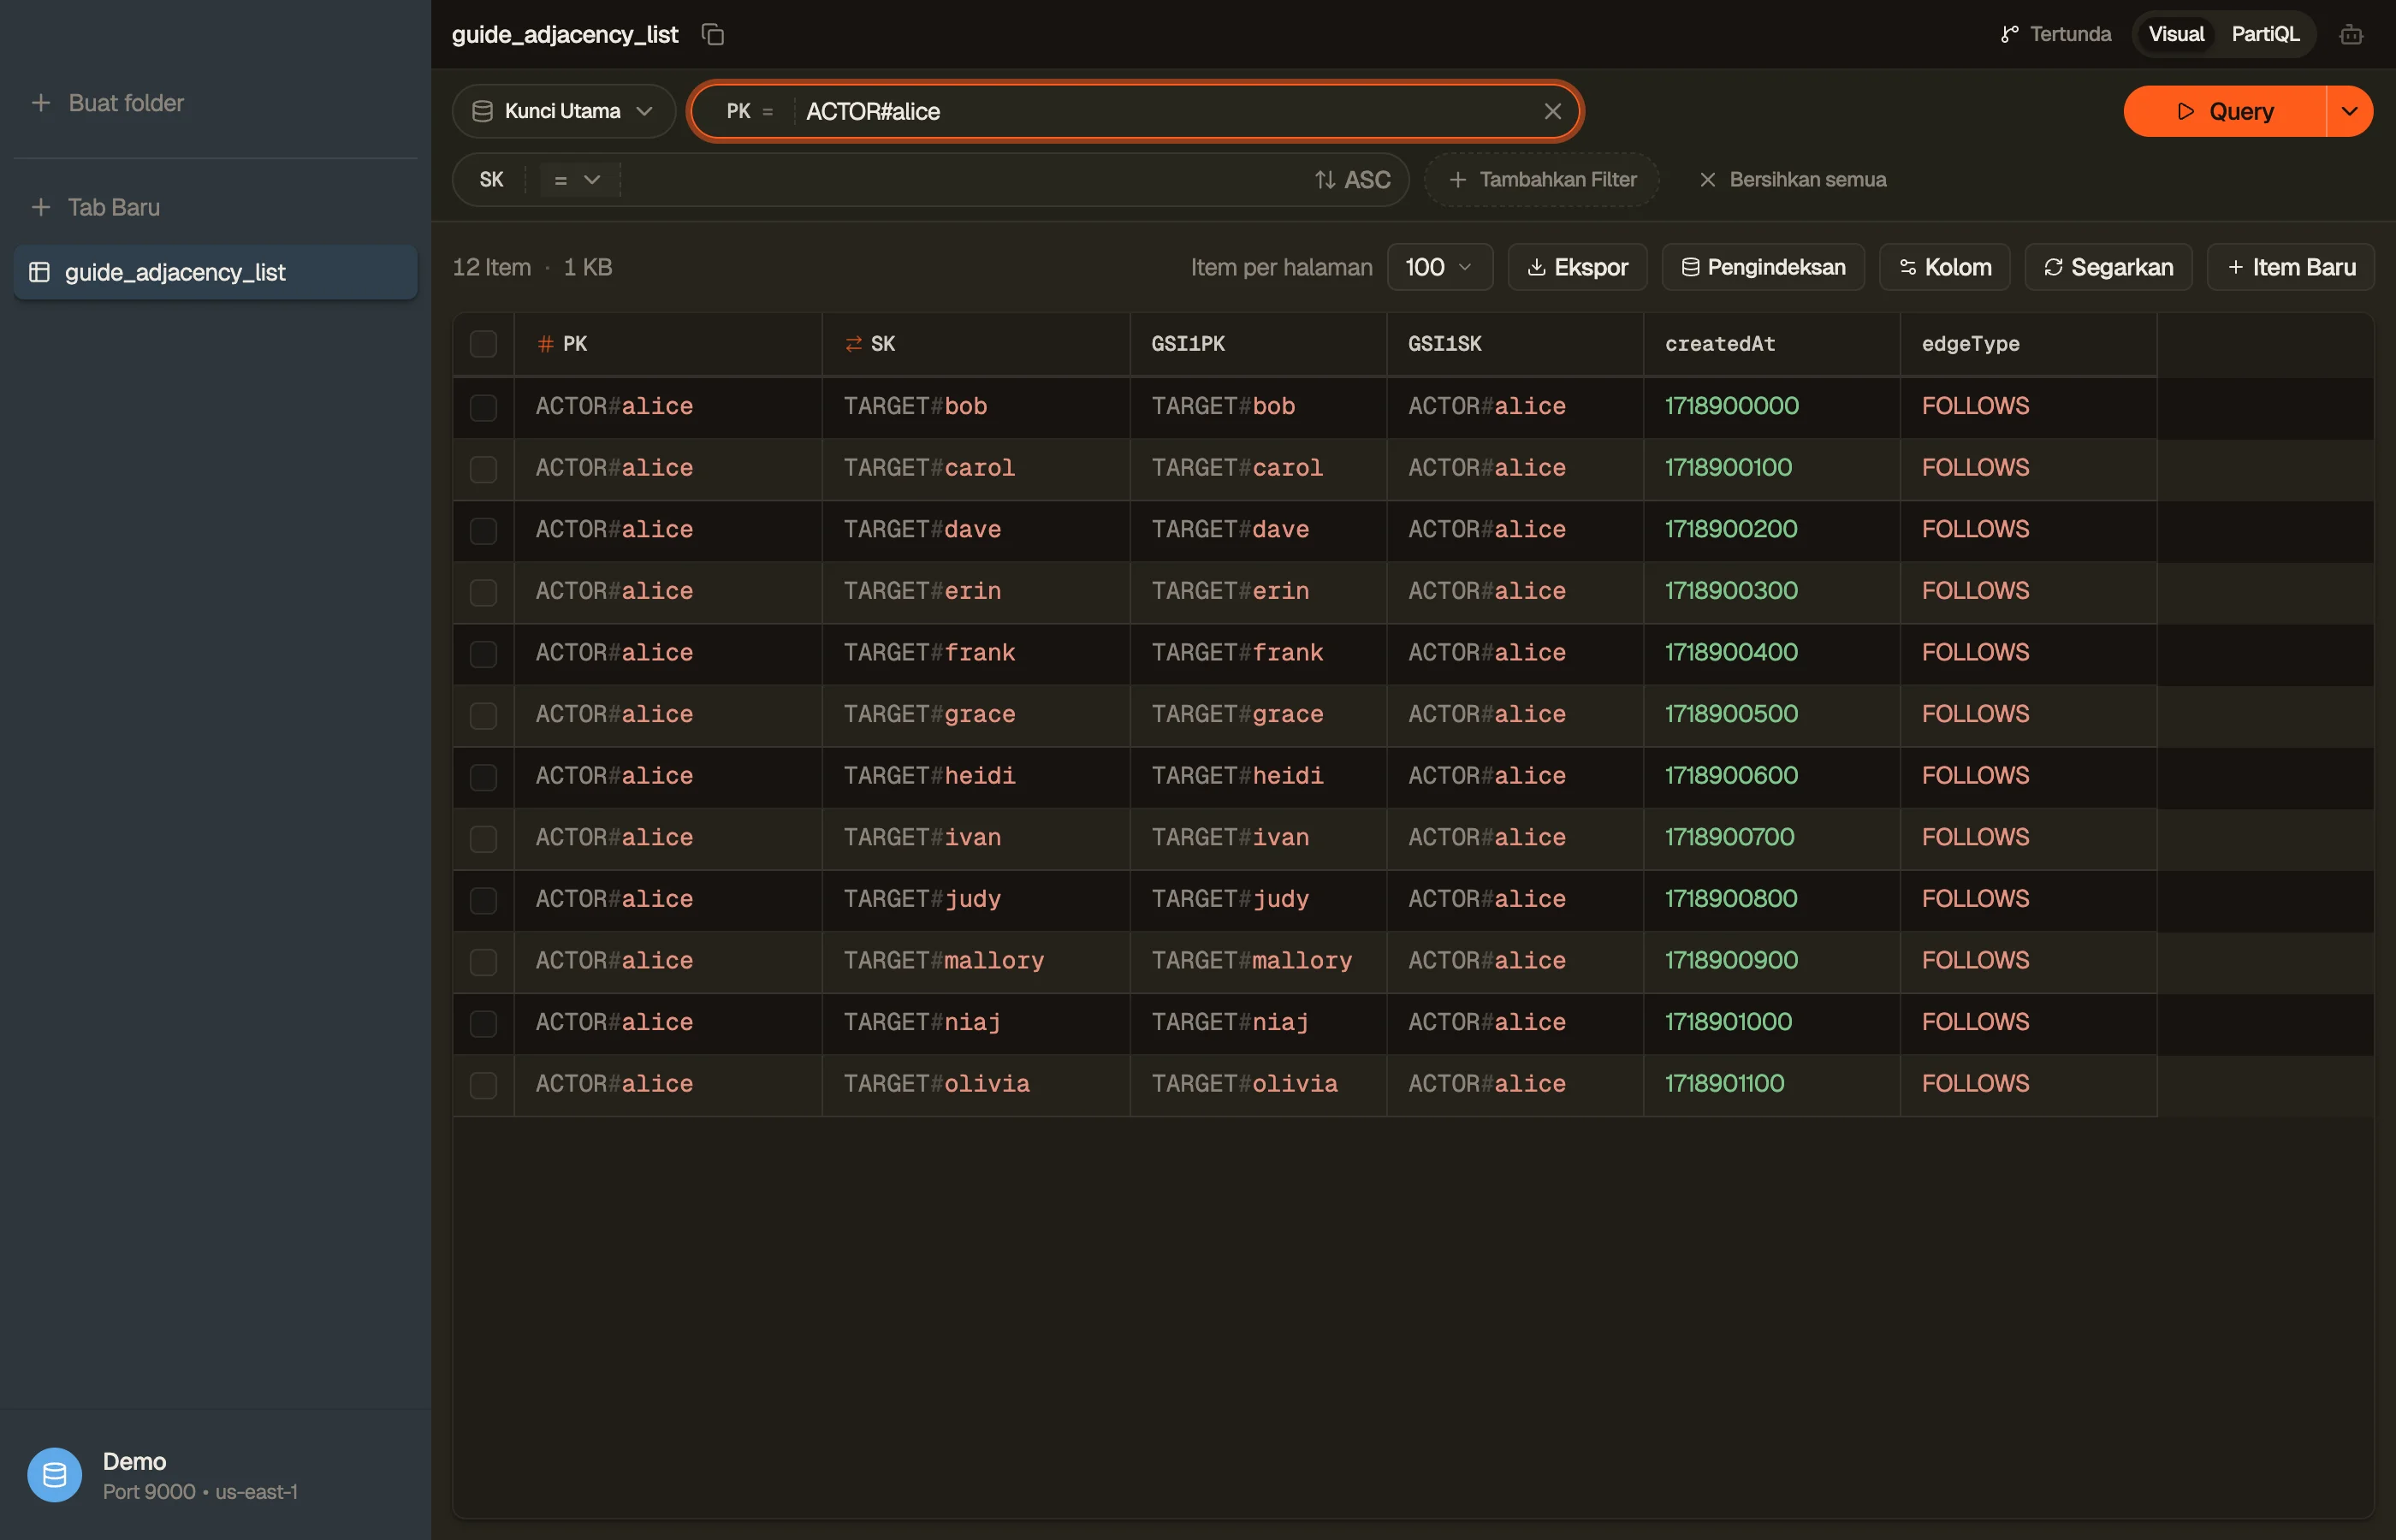Click Tambahkan Filter button
Screen dimensions: 2396x1540
[1541, 180]
